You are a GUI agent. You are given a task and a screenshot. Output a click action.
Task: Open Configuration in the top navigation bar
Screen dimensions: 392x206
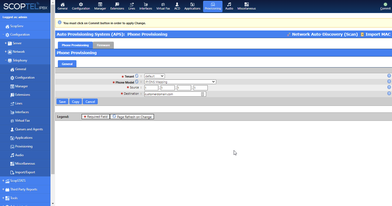point(81,7)
